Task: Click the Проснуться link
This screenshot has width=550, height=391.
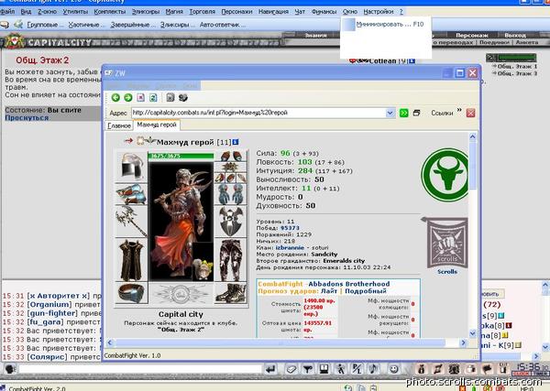Action: [27, 118]
